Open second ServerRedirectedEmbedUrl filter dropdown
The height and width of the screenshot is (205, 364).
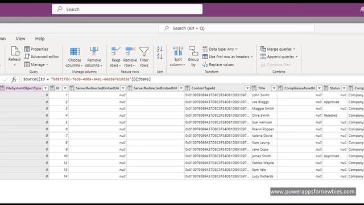pos(181,88)
